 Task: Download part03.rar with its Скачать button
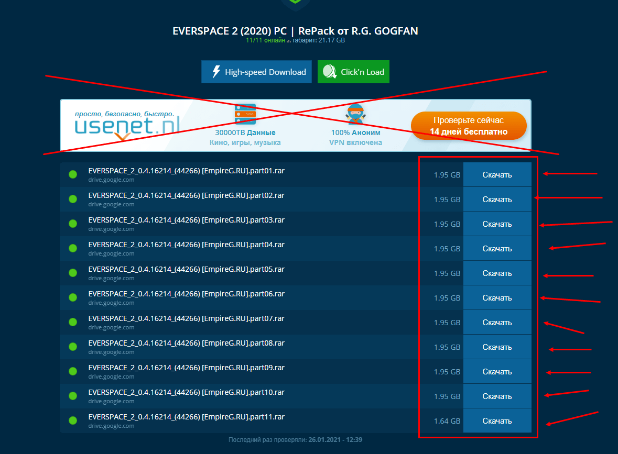coord(497,224)
